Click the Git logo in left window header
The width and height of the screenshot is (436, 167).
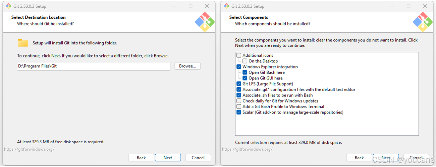pos(205,22)
